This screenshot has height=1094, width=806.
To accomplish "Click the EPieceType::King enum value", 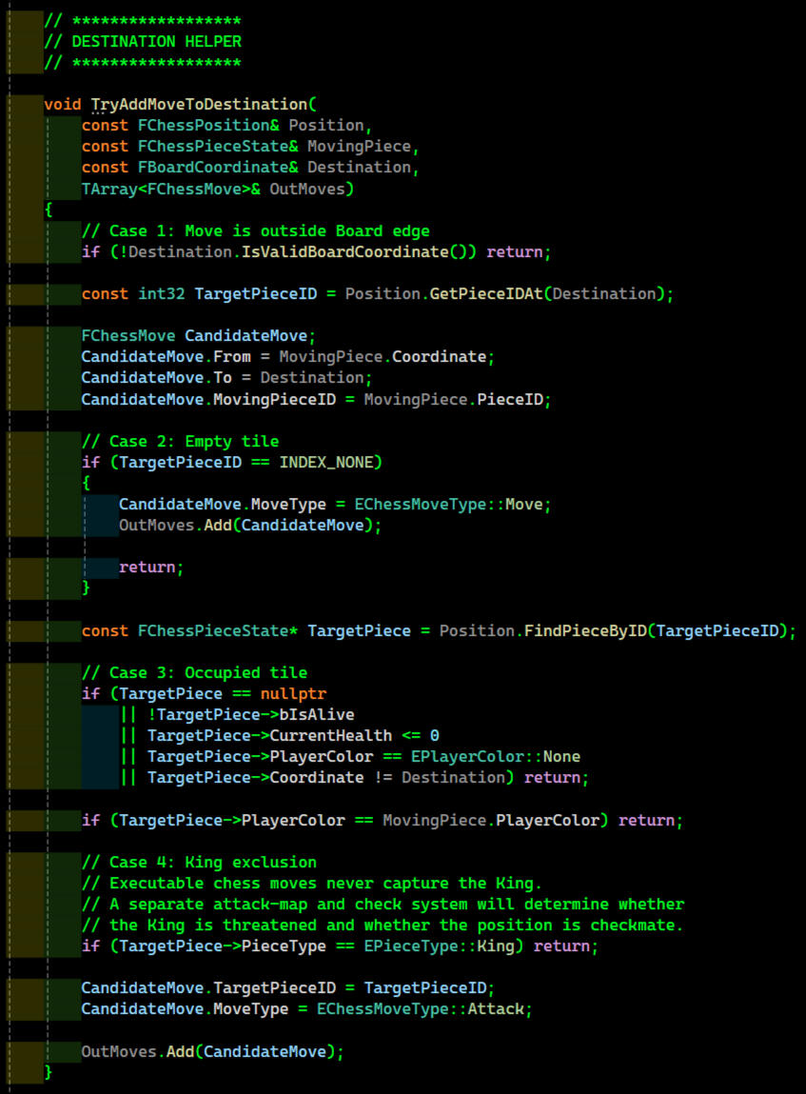I will coord(440,946).
